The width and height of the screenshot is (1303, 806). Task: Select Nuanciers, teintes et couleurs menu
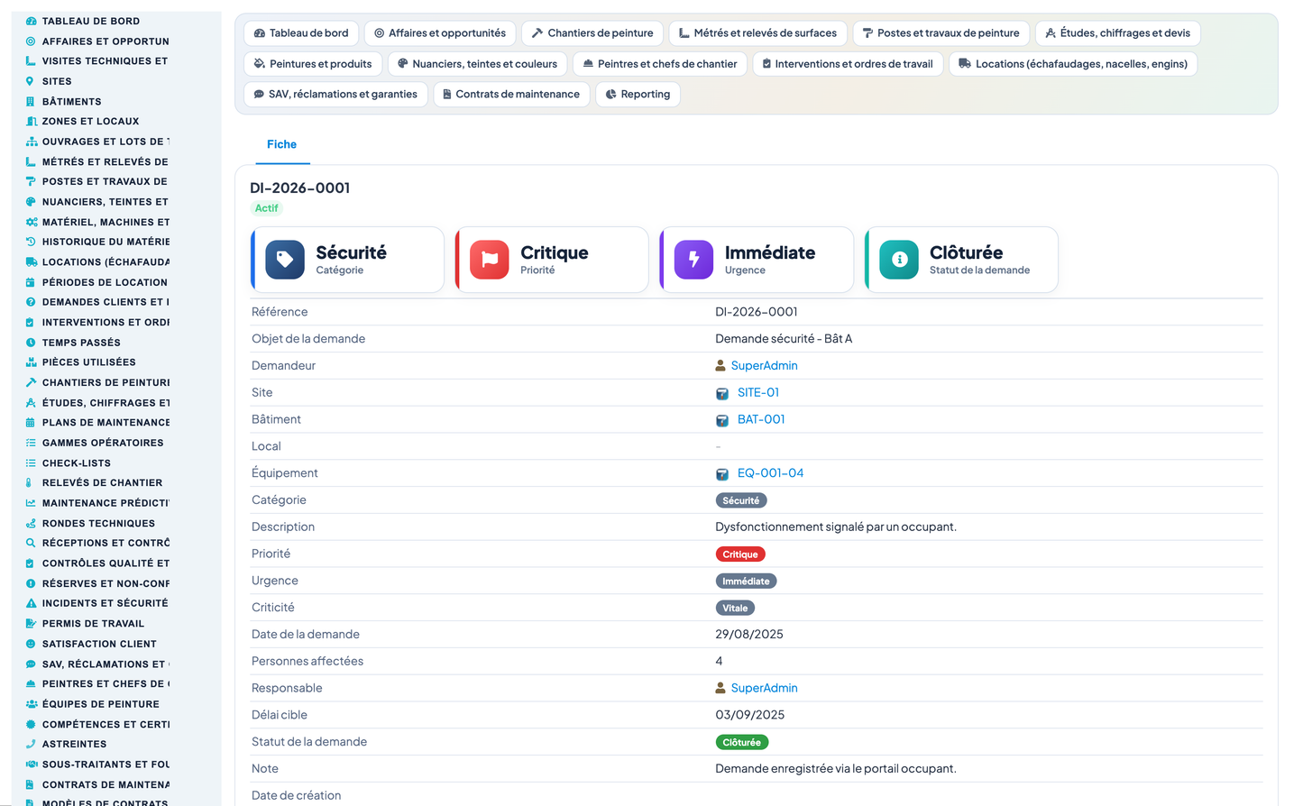coord(478,64)
